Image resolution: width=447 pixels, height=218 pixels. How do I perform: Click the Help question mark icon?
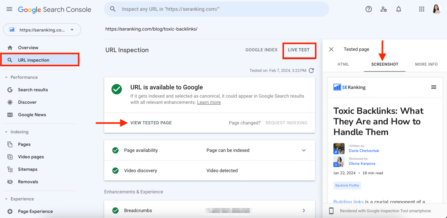pyautogui.click(x=368, y=9)
